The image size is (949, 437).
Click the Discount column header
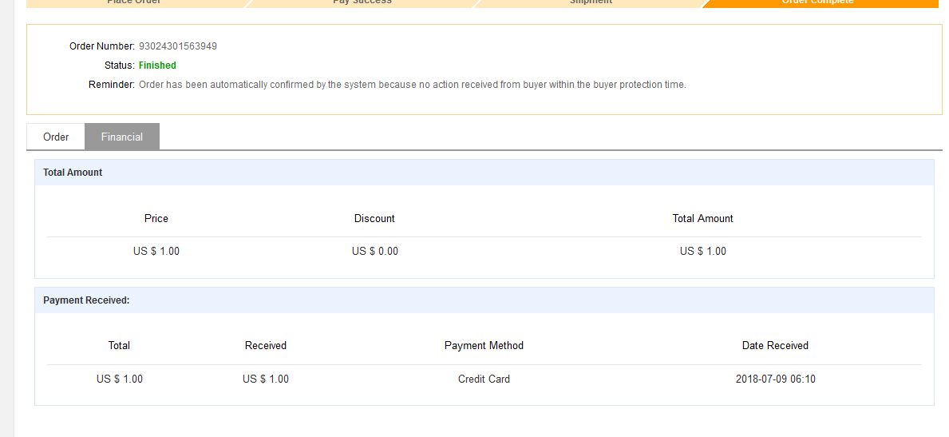374,218
